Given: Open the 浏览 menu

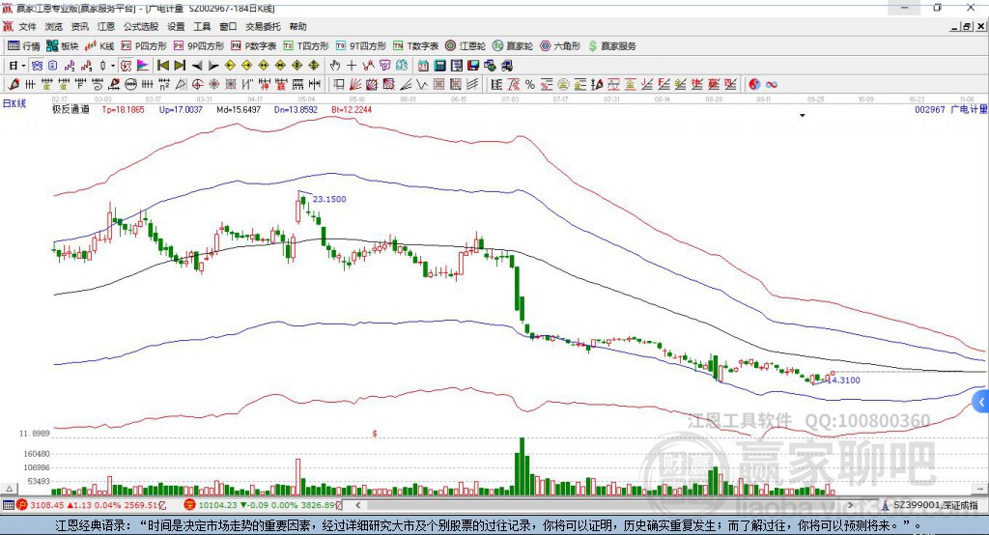Looking at the screenshot, I should (54, 26).
